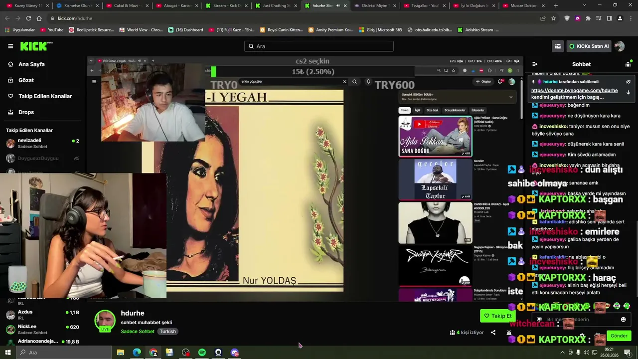Expand the pinned message arrow
The width and height of the screenshot is (638, 359).
tap(628, 92)
